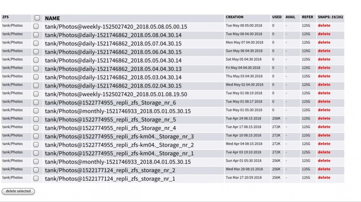Delete the weekly 2018.05.01.08.19.50 snapshot
This screenshot has width=361, height=202.
click(x=324, y=93)
